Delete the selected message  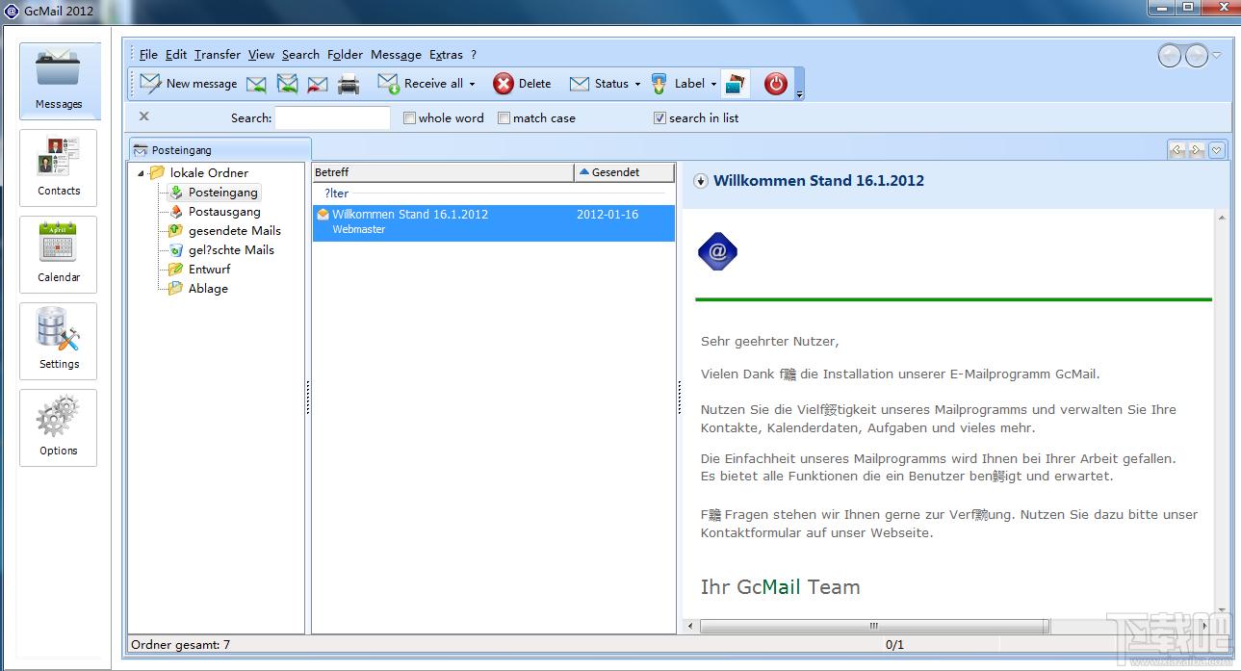click(x=523, y=84)
